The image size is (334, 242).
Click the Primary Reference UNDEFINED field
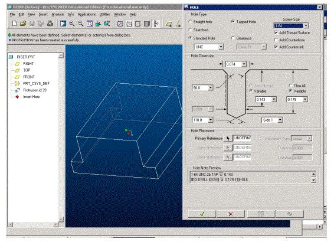point(243,138)
